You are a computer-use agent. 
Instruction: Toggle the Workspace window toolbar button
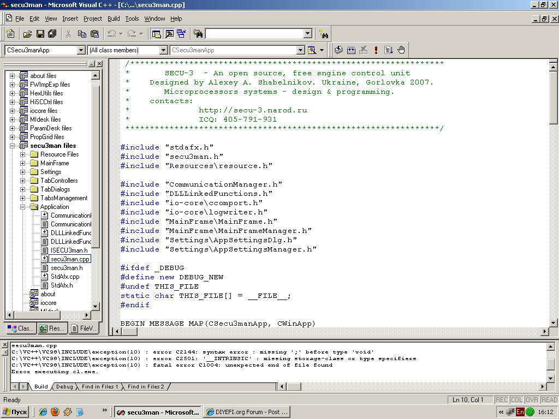coord(157,34)
